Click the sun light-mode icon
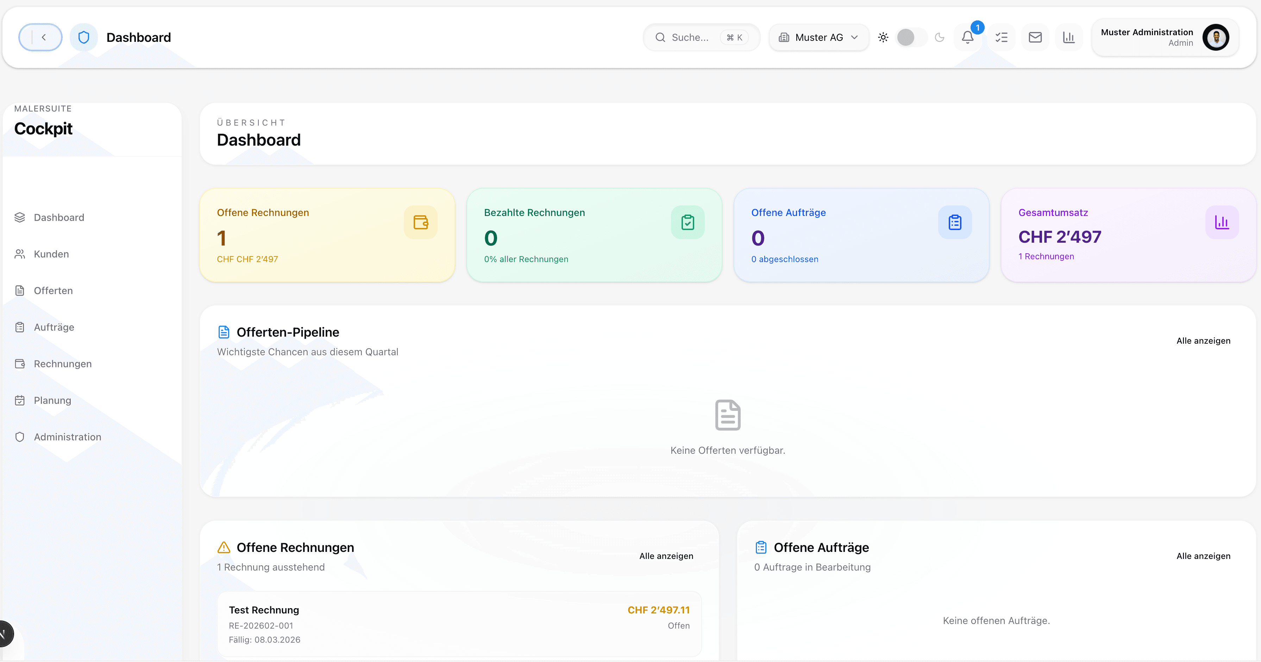 tap(883, 37)
